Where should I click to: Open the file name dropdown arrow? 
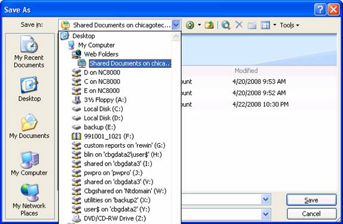click(x=266, y=200)
